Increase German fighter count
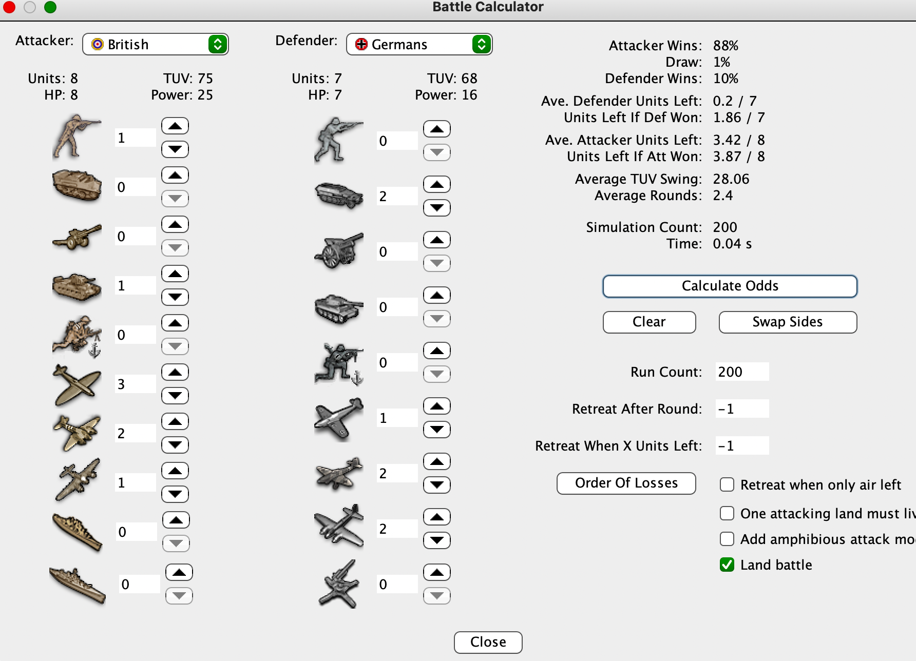Viewport: 916px width, 661px height. (437, 406)
